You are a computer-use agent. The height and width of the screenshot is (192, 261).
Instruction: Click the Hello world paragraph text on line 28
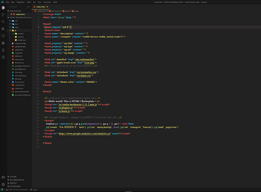point(71,101)
